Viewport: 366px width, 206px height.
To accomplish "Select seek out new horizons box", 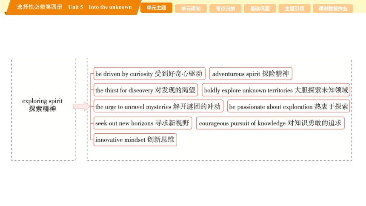I will click(x=143, y=123).
